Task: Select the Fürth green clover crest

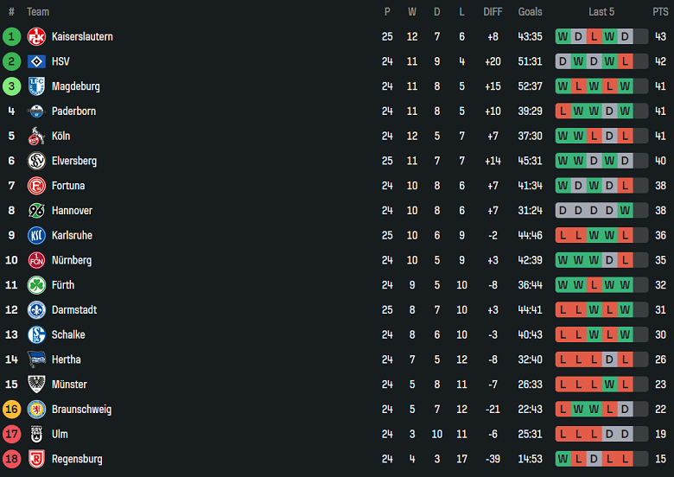Action: click(x=36, y=285)
